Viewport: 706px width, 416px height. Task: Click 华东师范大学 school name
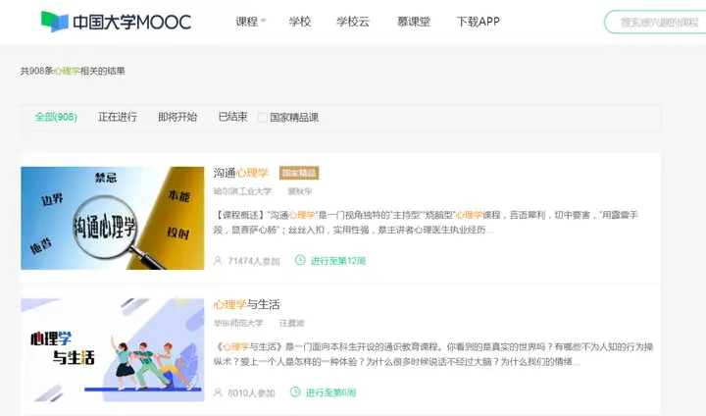point(238,323)
